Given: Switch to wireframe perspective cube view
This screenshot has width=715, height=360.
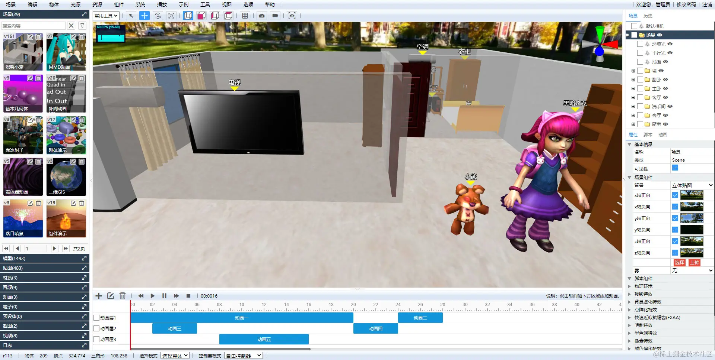Looking at the screenshot, I should [x=188, y=16].
